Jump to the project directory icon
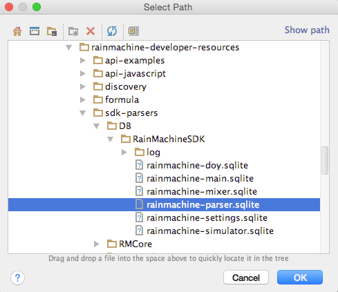The width and height of the screenshot is (338, 292). 52,31
